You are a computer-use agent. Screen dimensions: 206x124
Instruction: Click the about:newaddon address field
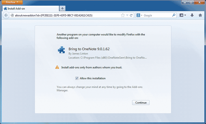click(67, 15)
